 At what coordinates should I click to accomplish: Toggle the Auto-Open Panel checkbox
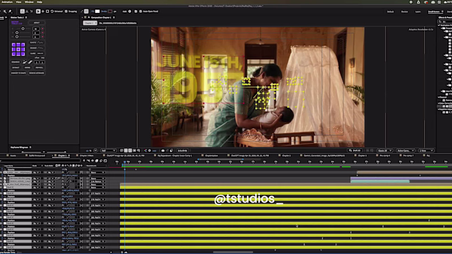(141, 11)
